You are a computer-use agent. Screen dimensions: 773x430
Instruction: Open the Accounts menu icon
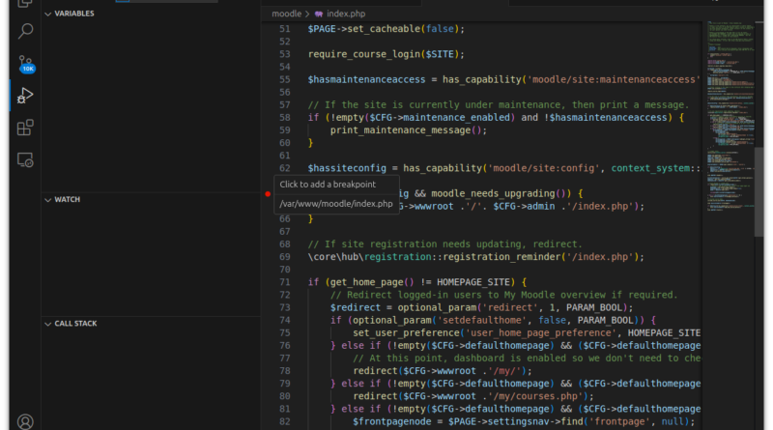[x=25, y=421]
